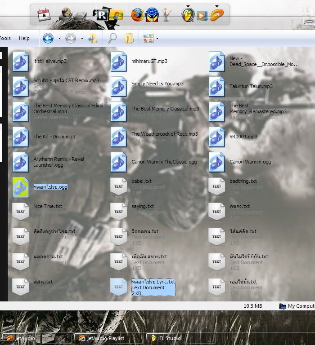Go back with the blue Back arrow

pos(48,38)
